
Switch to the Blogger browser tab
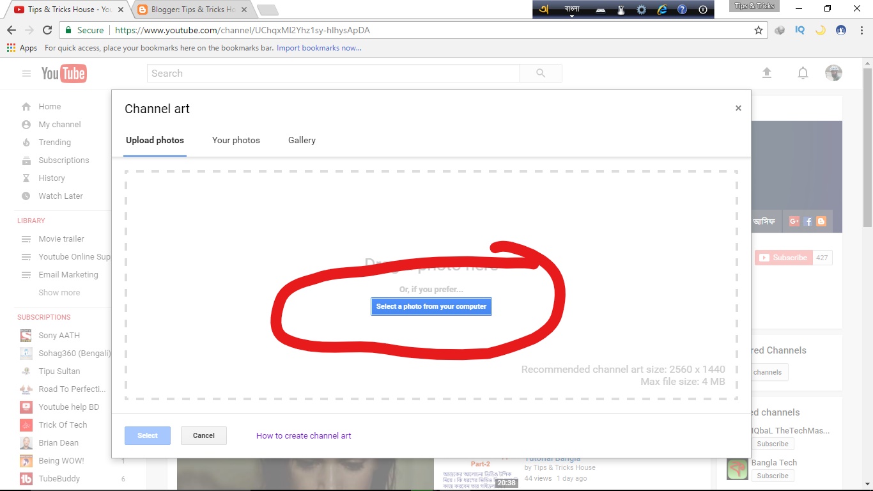(x=192, y=10)
